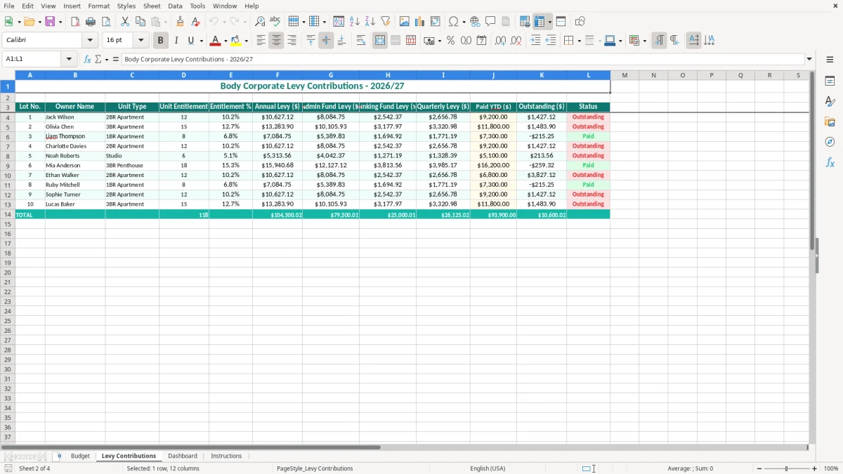This screenshot has width=843, height=474.
Task: Click the zoom-in plus button
Action: click(815, 468)
